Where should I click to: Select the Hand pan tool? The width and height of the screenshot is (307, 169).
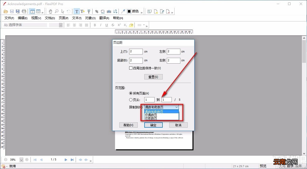(50, 11)
